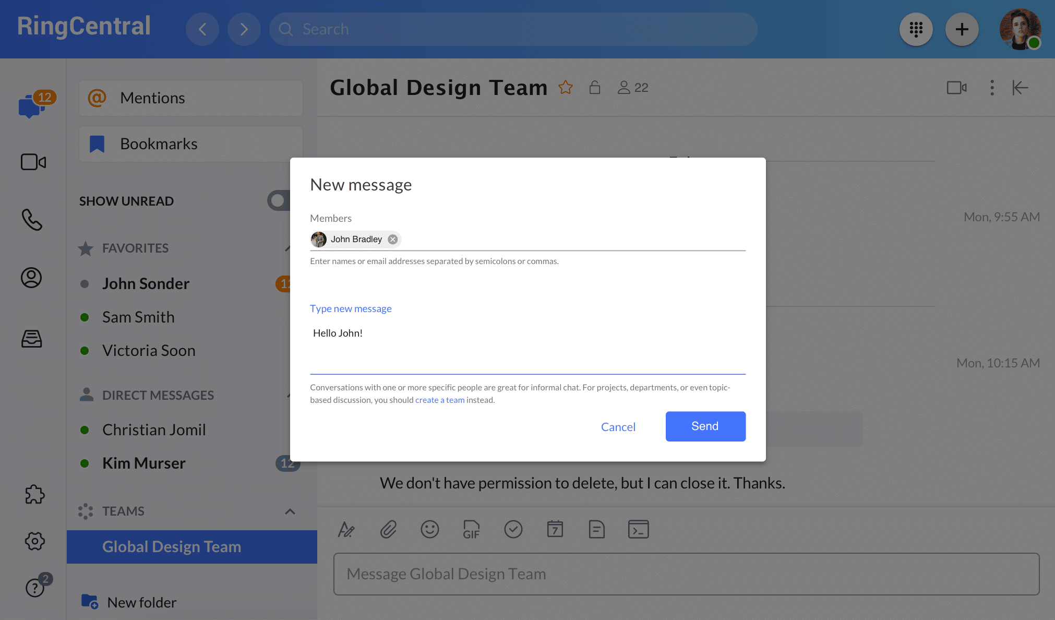This screenshot has width=1055, height=620.
Task: Collapse the Teams section
Action: pos(290,511)
